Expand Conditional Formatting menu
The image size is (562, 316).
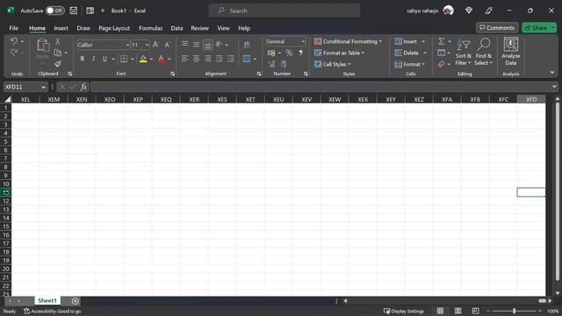(348, 41)
